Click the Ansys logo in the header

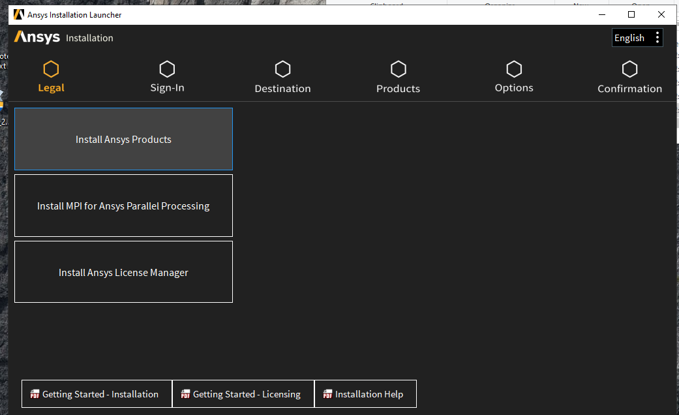[37, 37]
